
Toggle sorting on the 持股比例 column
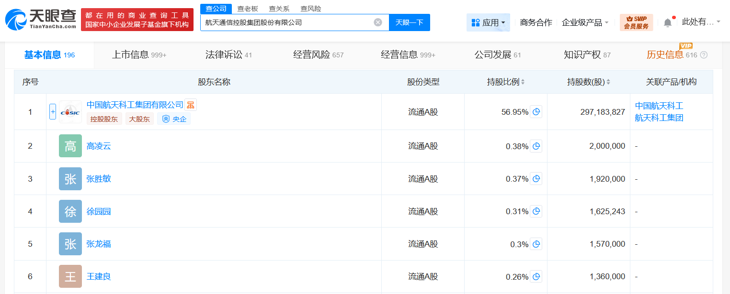522,82
